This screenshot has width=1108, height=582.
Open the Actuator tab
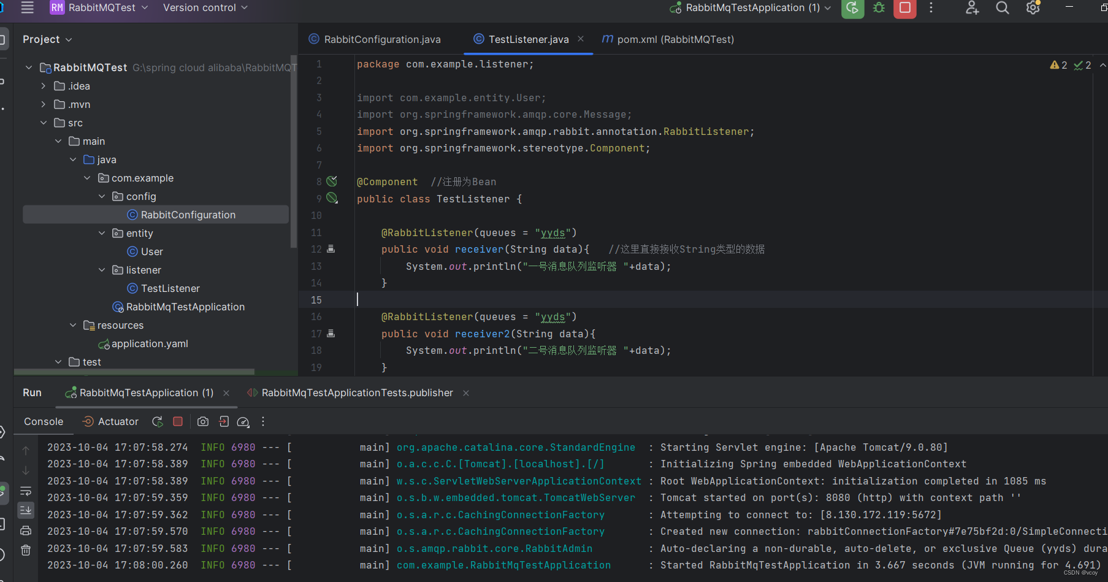click(x=111, y=421)
